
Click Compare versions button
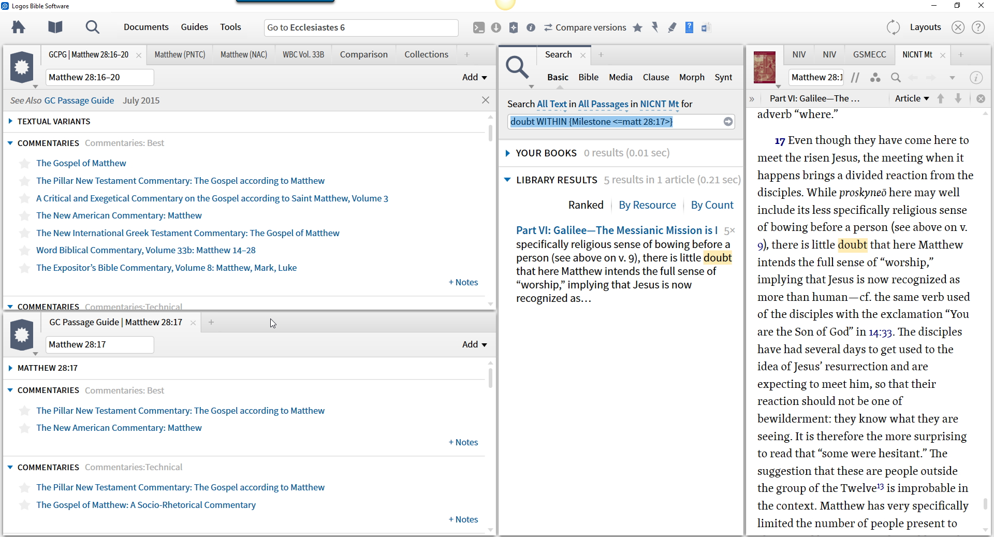coord(585,27)
